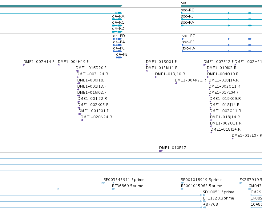Pick the DME1-017L04.F entry
The height and width of the screenshot is (209, 262).
coord(224,93)
